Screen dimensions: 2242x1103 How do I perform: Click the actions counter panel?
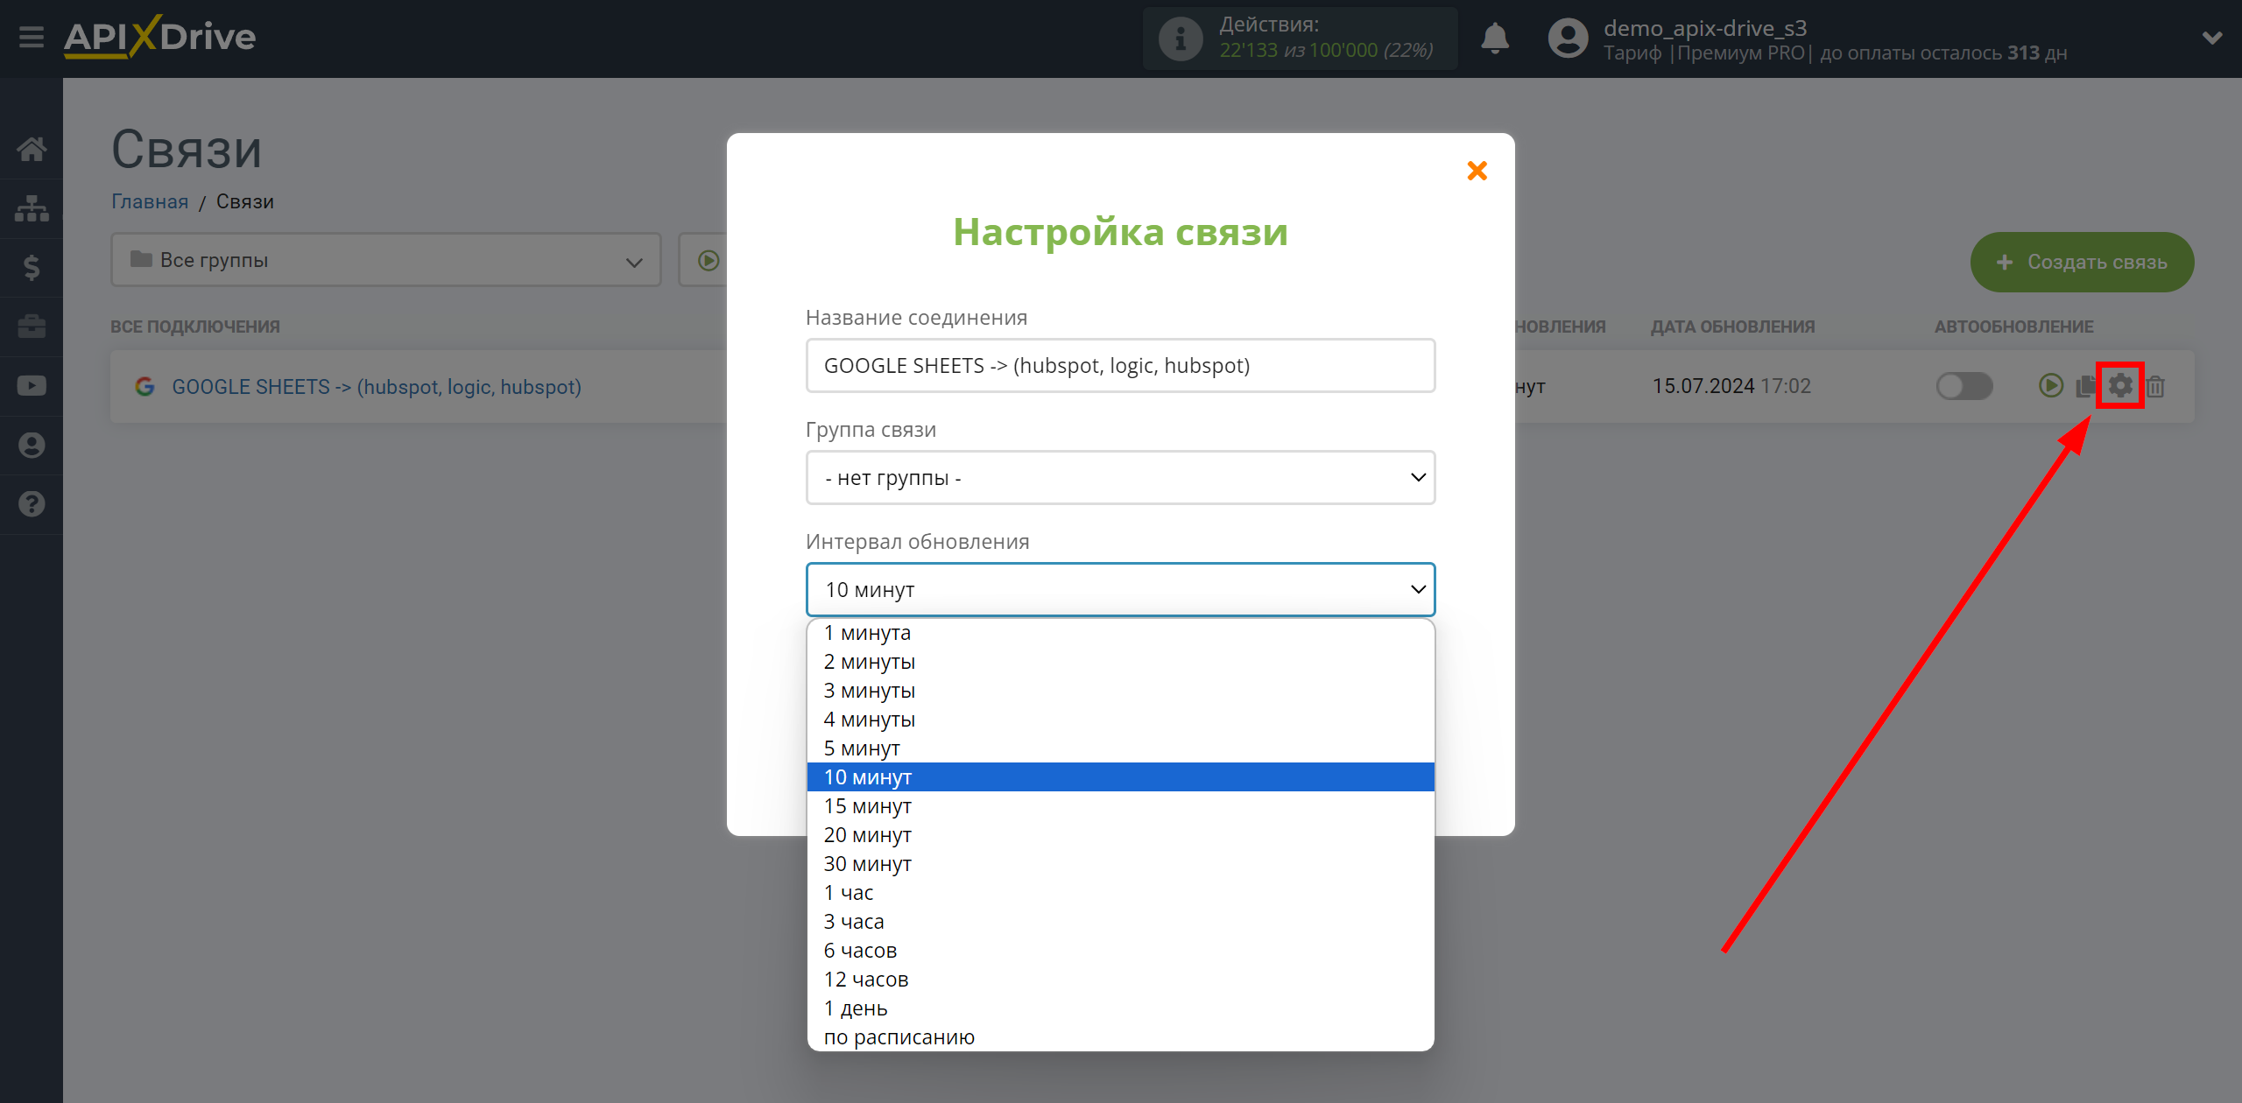click(x=1300, y=39)
